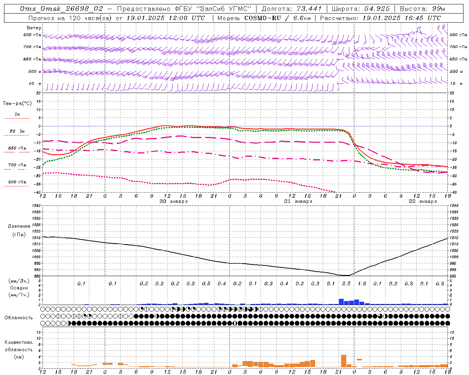Click the date label "20 января"
The height and width of the screenshot is (375, 469).
click(174, 201)
